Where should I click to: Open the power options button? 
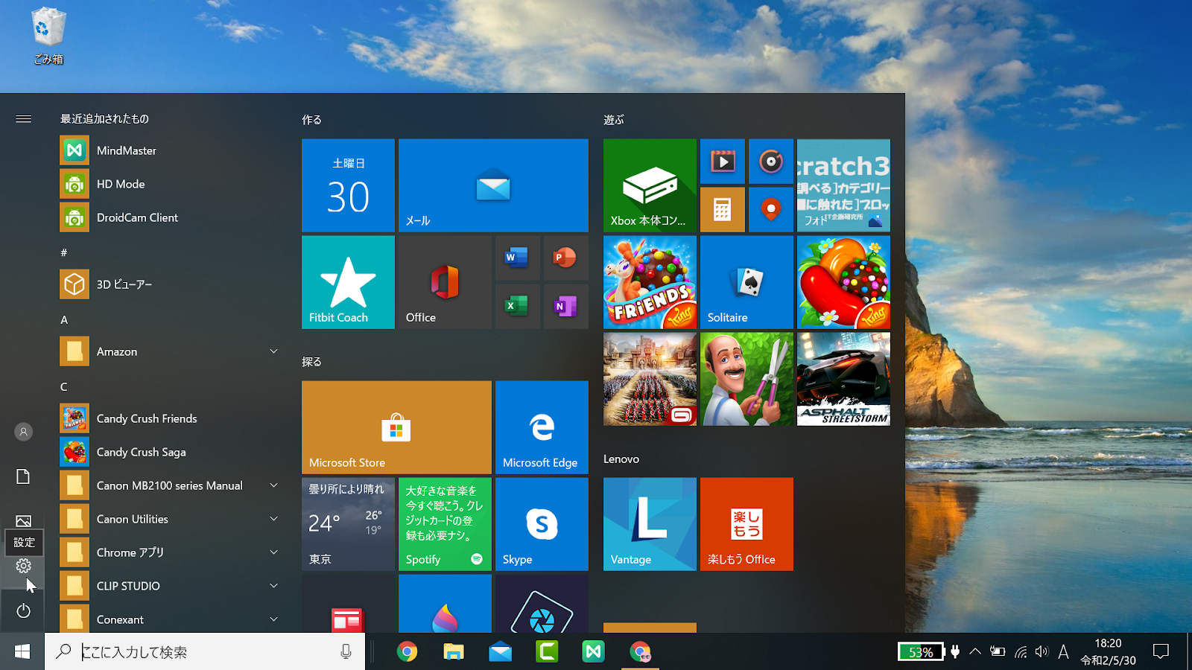tap(23, 610)
